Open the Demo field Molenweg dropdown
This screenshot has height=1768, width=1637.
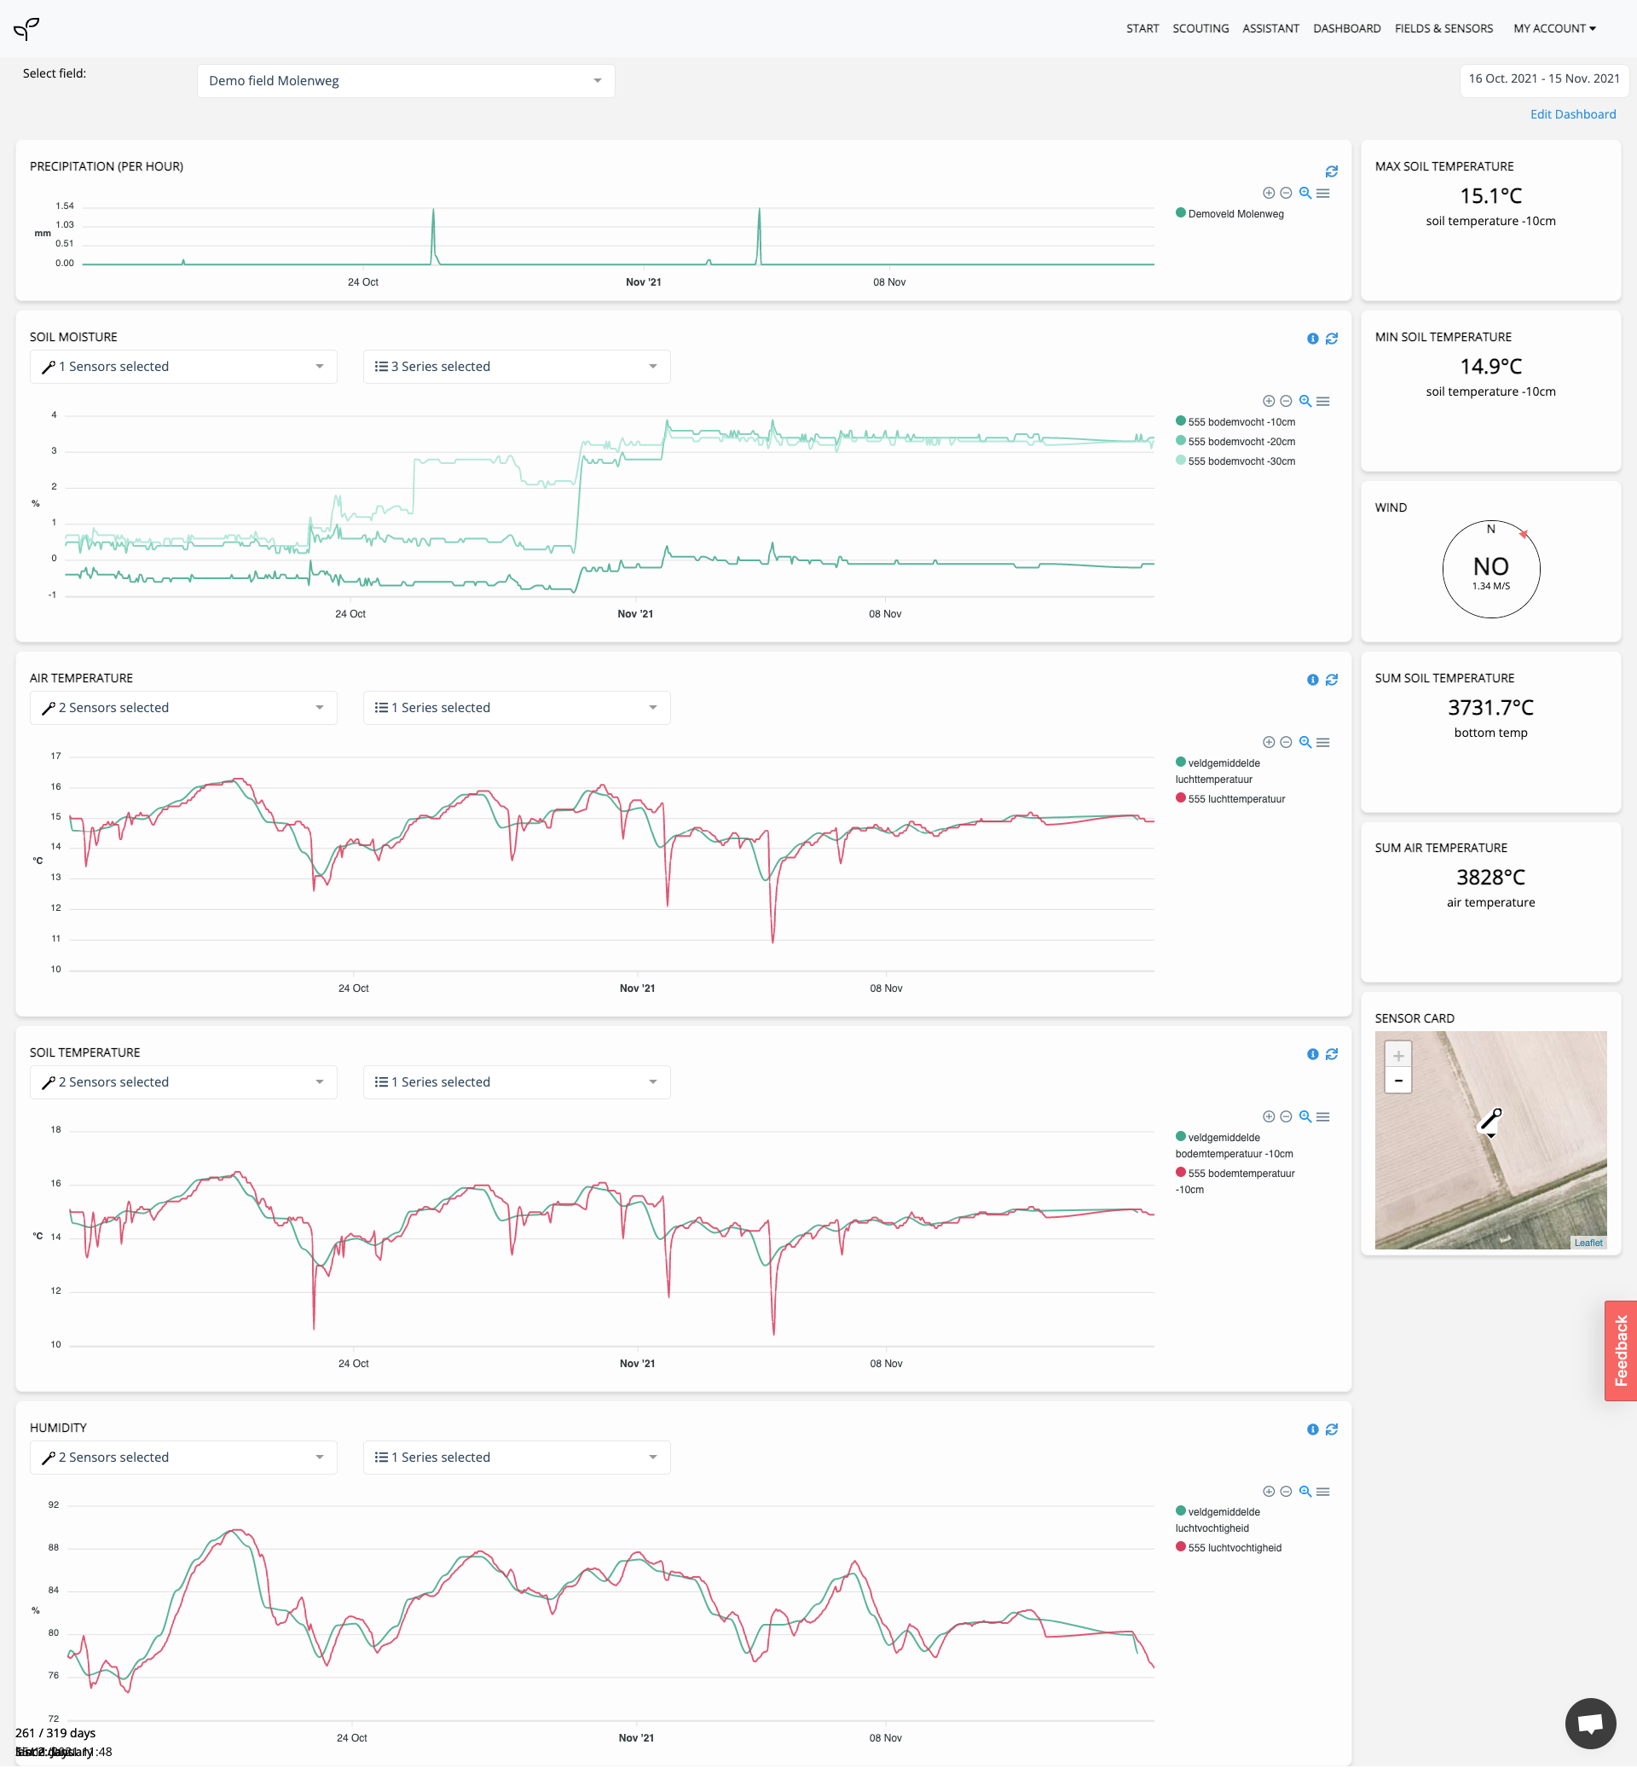pyautogui.click(x=406, y=81)
